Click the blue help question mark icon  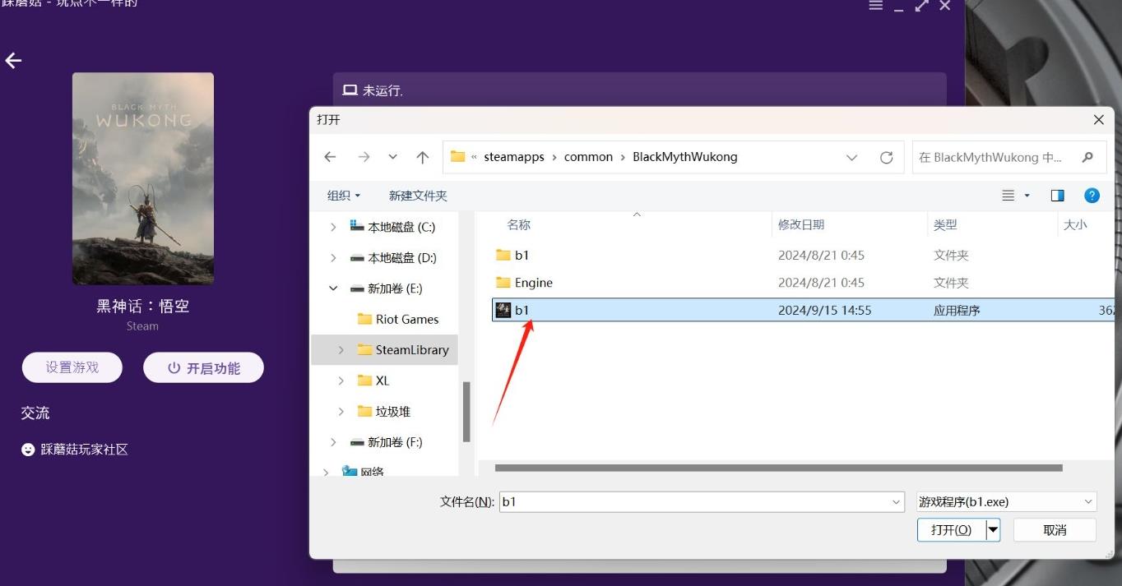[1092, 196]
